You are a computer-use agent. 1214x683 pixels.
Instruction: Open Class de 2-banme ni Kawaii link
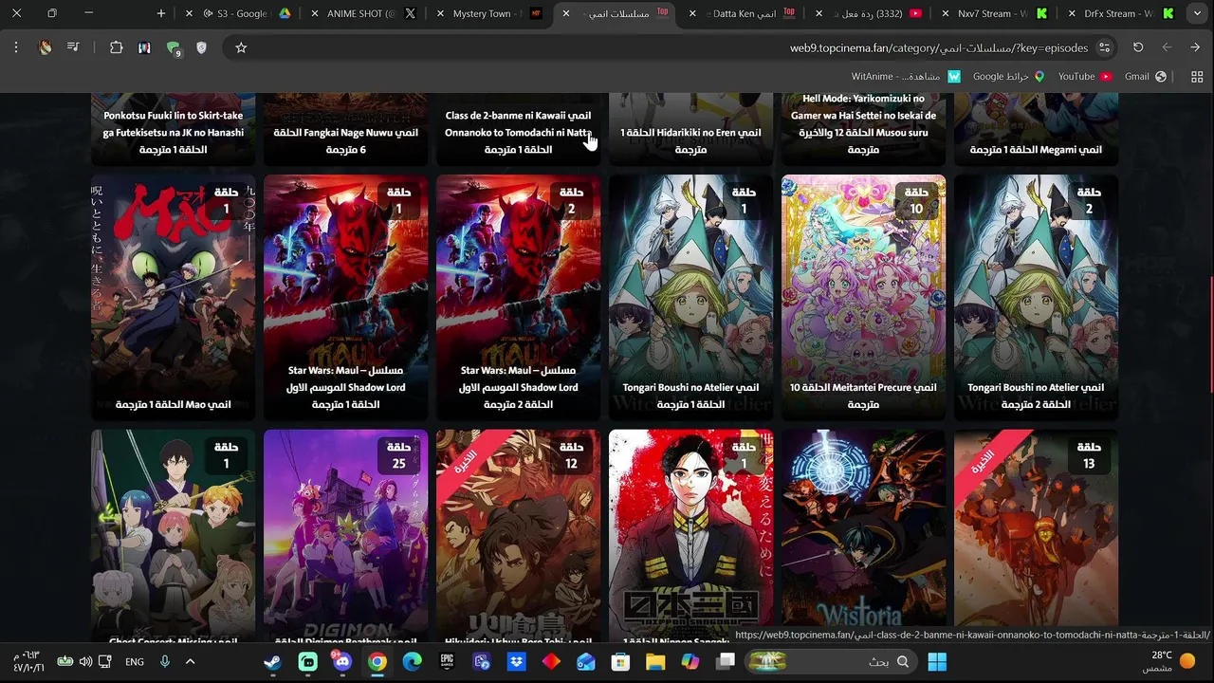click(518, 132)
